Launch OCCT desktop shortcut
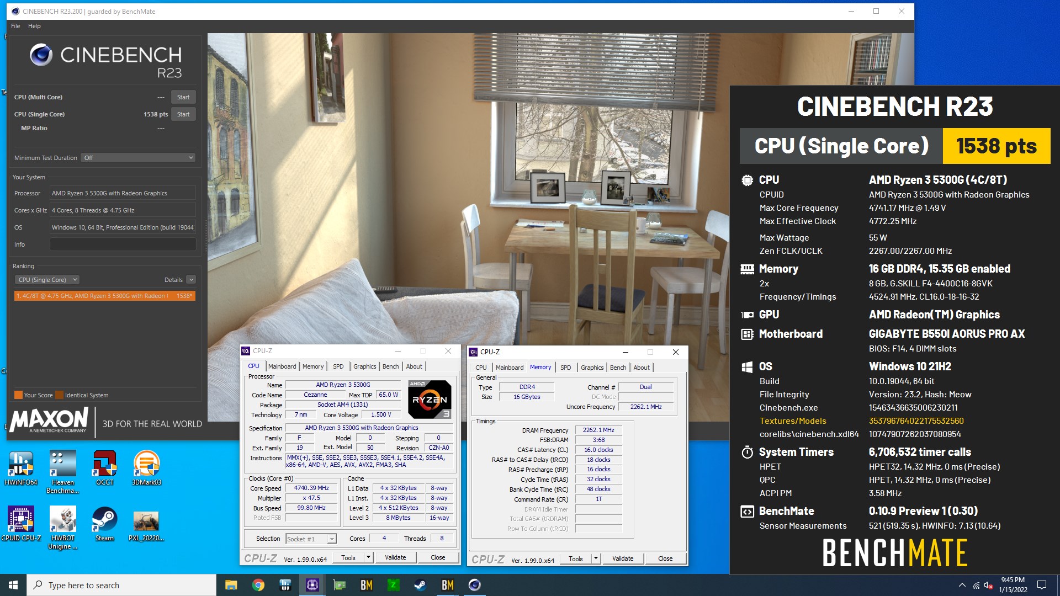The image size is (1060, 596). coord(105,468)
